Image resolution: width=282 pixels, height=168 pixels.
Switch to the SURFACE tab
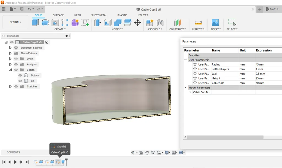[x=58, y=15]
